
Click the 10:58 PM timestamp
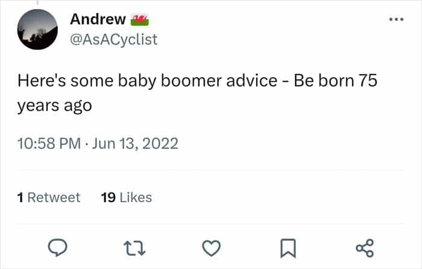coord(50,144)
